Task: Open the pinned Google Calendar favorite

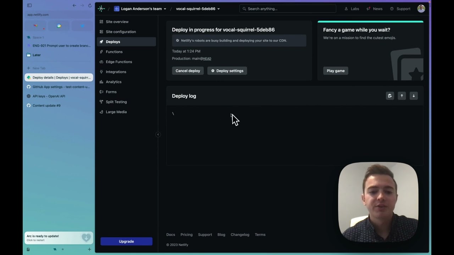Action: [59, 26]
